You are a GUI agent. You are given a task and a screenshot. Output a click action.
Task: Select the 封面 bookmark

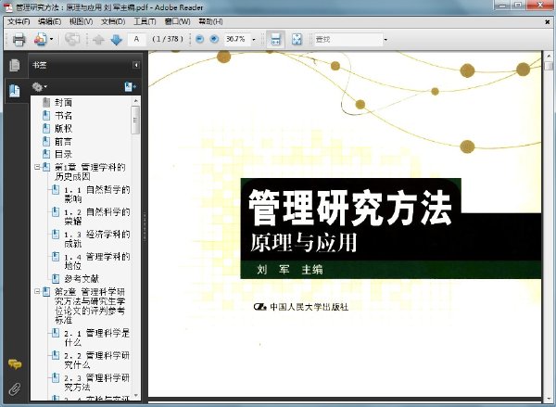pos(63,103)
